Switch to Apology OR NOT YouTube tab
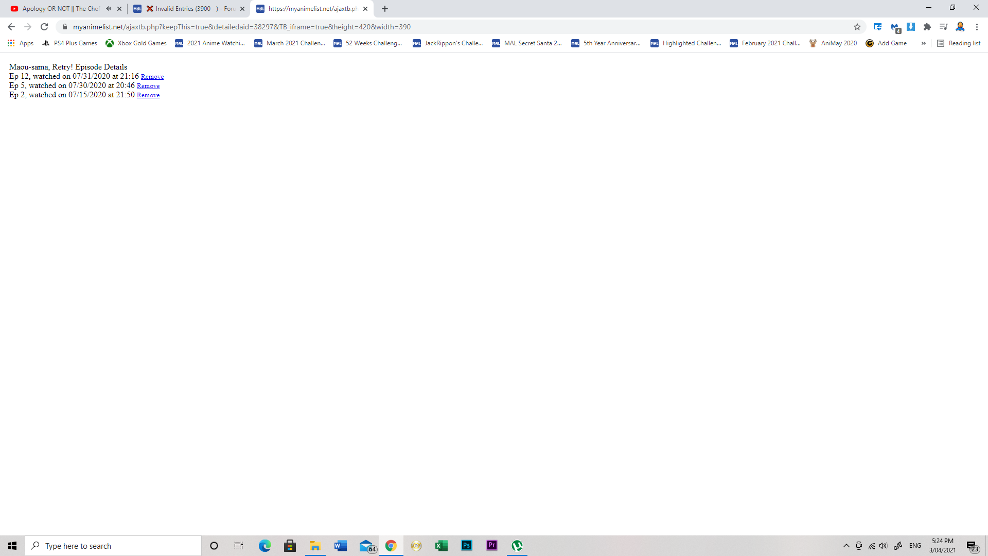The width and height of the screenshot is (988, 556). pyautogui.click(x=61, y=9)
